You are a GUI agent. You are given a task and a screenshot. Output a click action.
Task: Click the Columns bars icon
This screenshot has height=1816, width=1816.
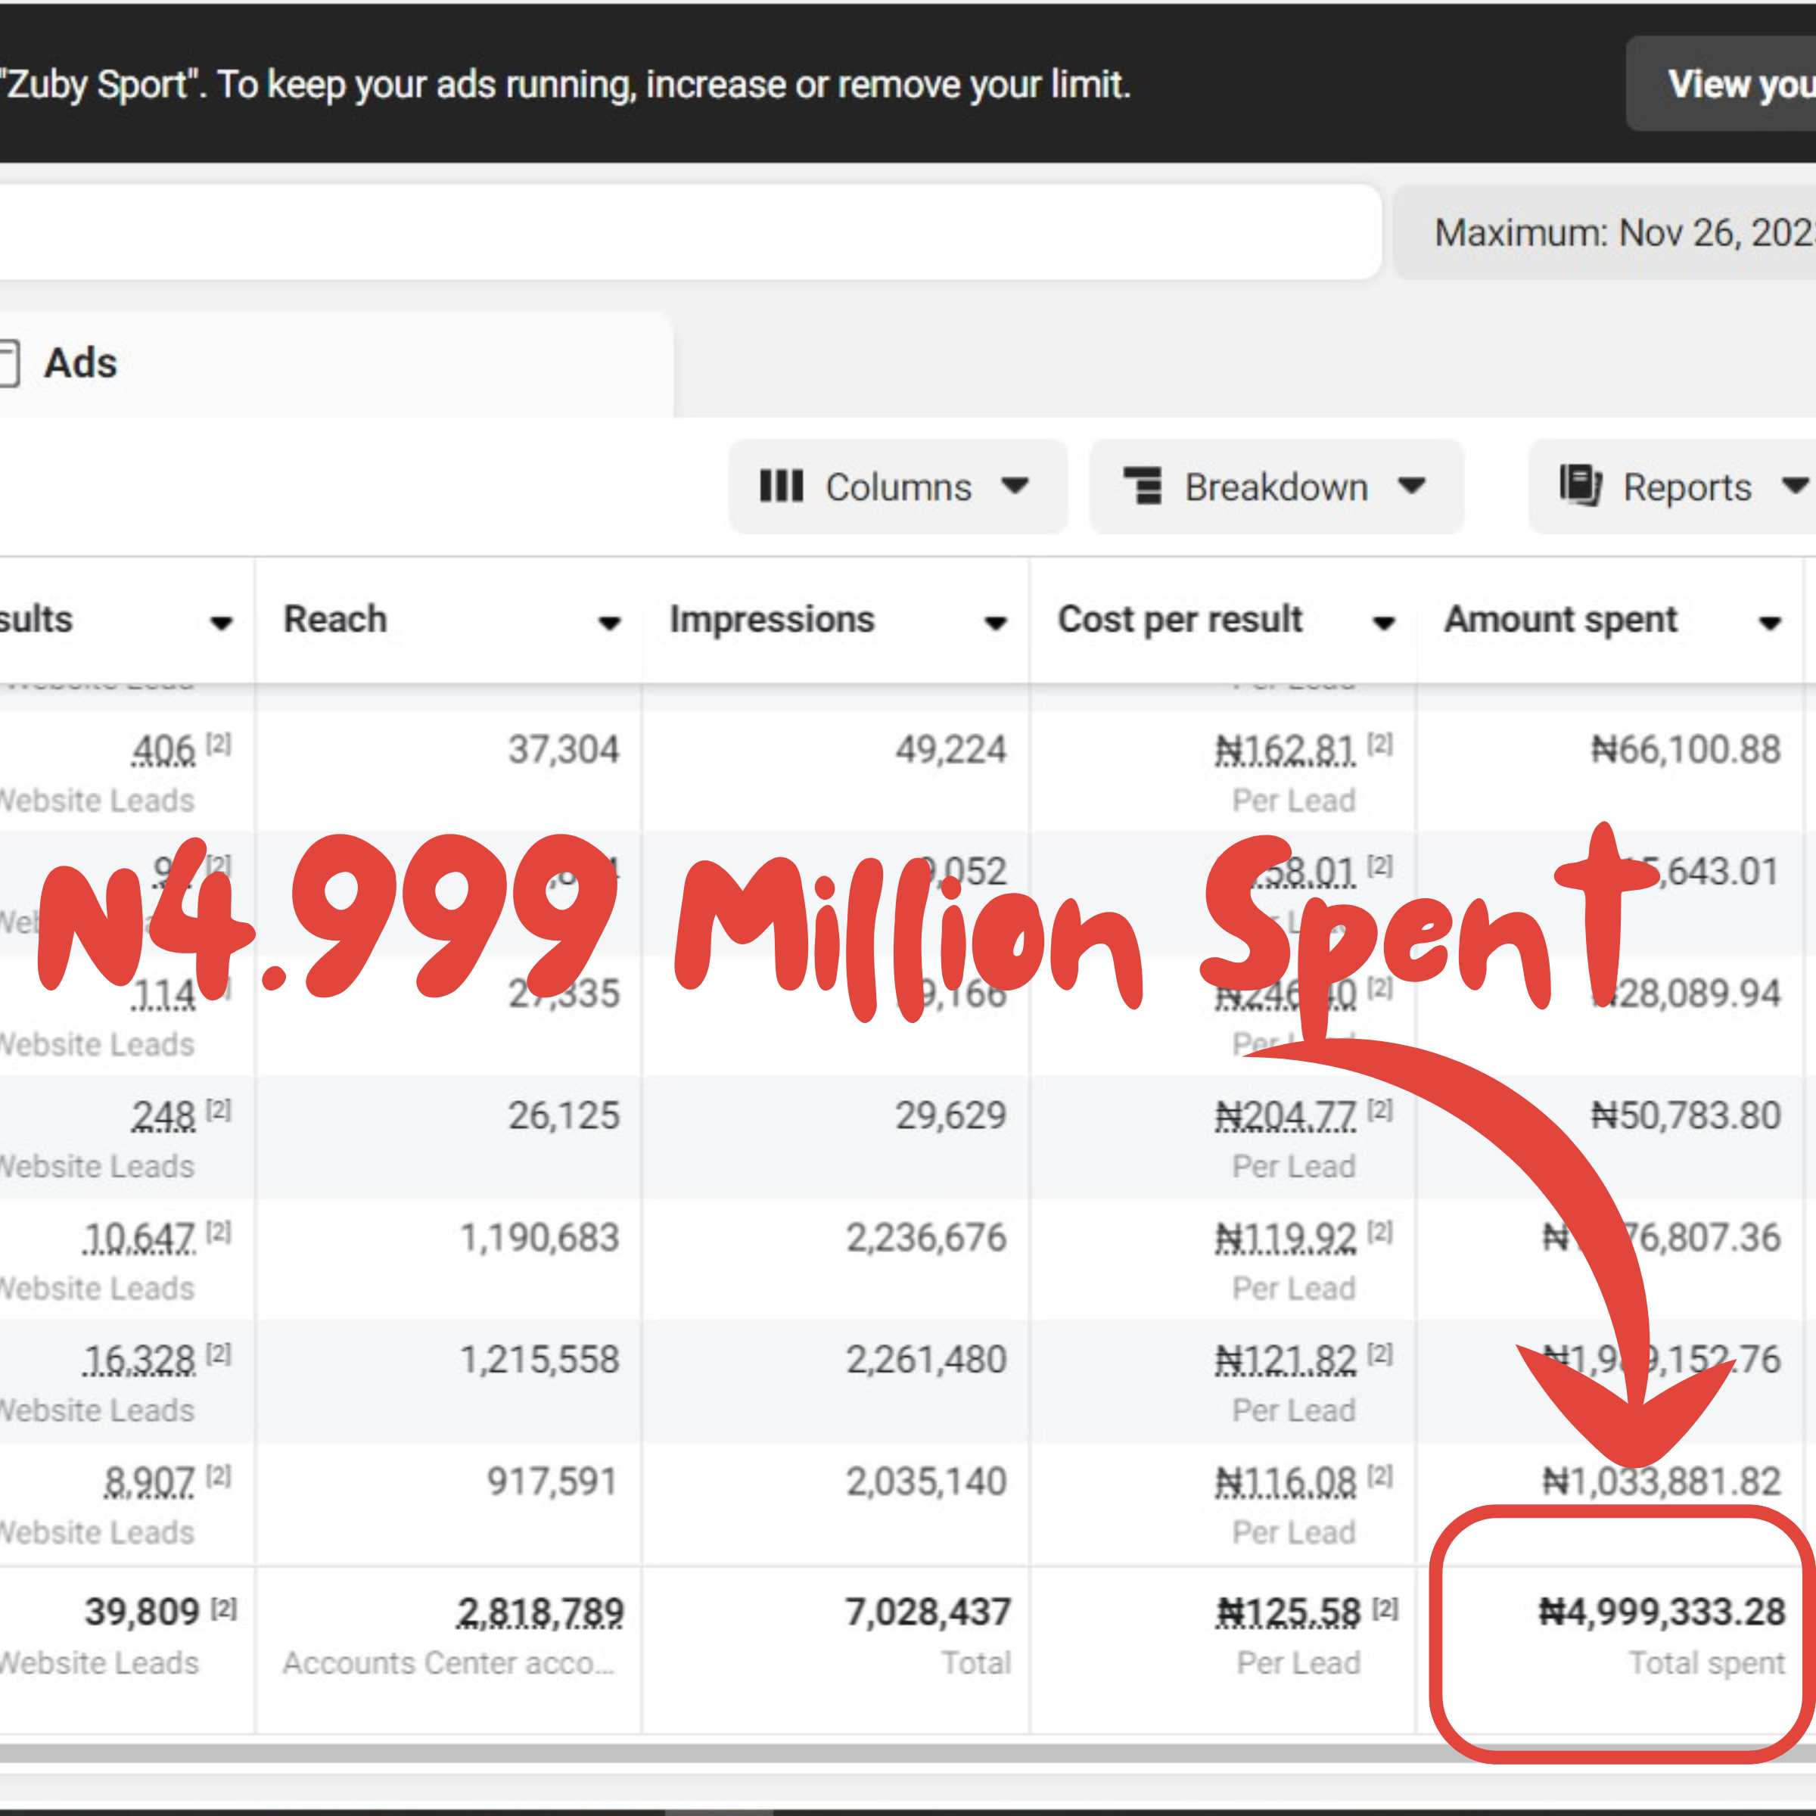pos(781,487)
